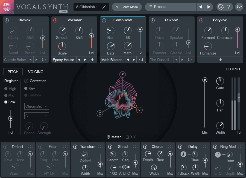The image size is (246, 178).
Task: Grab the Shred module drag handle
Action: [135, 147]
